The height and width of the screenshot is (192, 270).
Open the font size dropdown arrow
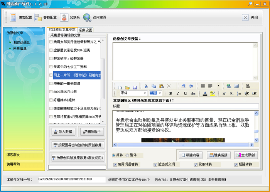pos(160,93)
